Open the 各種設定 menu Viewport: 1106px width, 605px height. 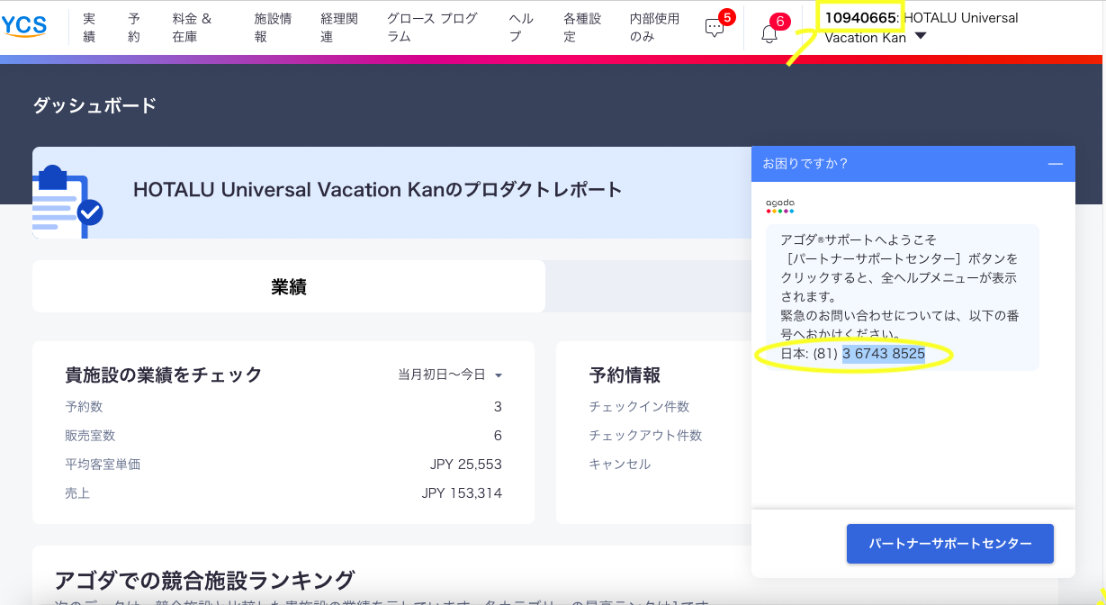(581, 27)
